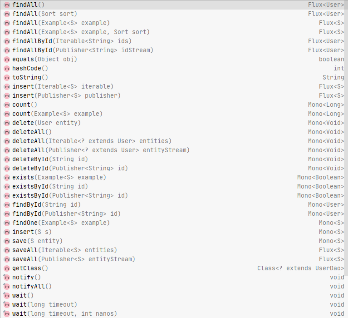Click the final-method icon beside notify()

(6, 277)
